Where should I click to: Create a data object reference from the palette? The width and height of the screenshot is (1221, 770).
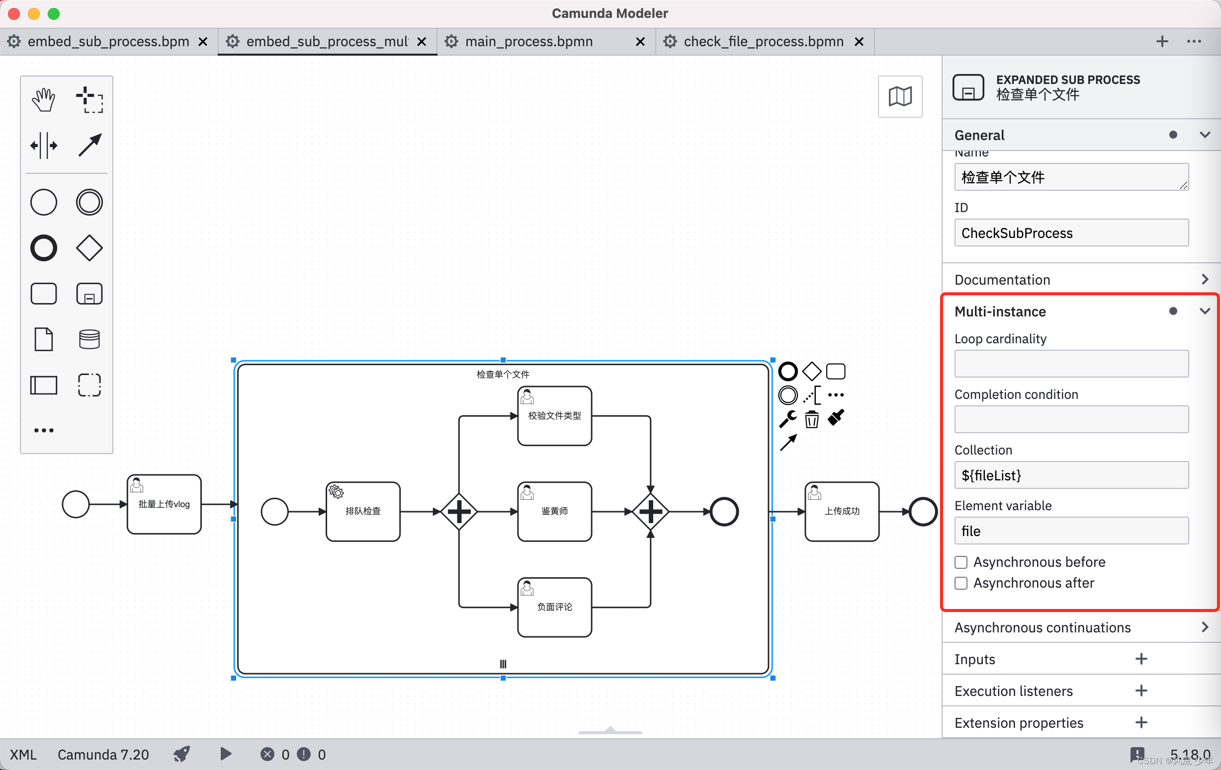44,339
